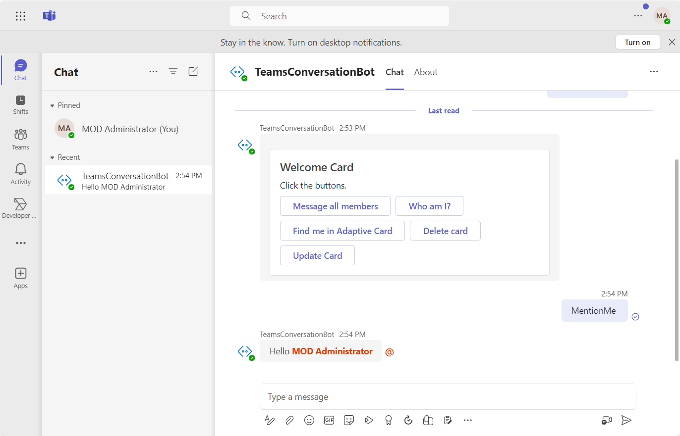Show more apps via left rail ellipsis
This screenshot has height=436, width=680.
20,243
